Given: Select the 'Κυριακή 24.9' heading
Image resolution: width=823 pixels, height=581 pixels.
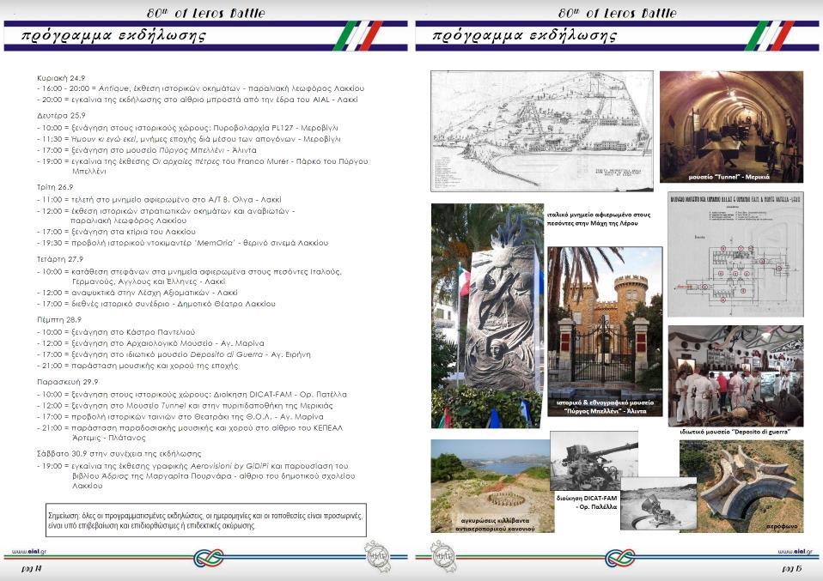Looking at the screenshot, I should point(61,77).
